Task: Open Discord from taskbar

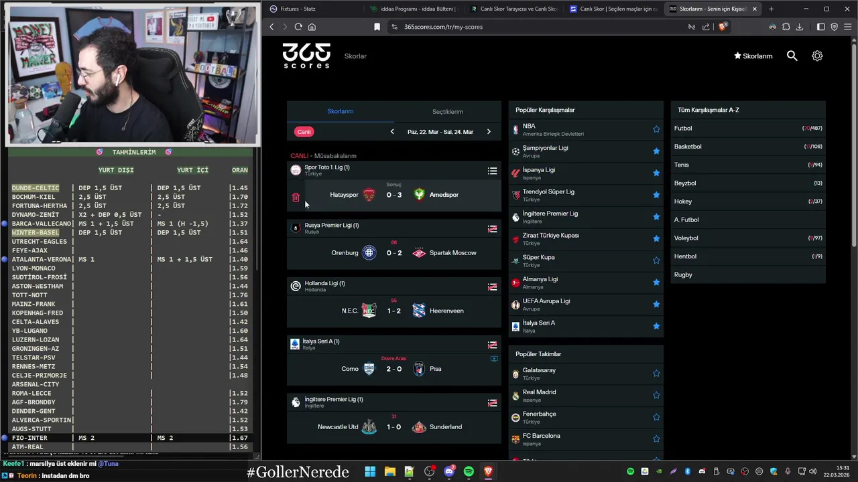Action: 449,471
